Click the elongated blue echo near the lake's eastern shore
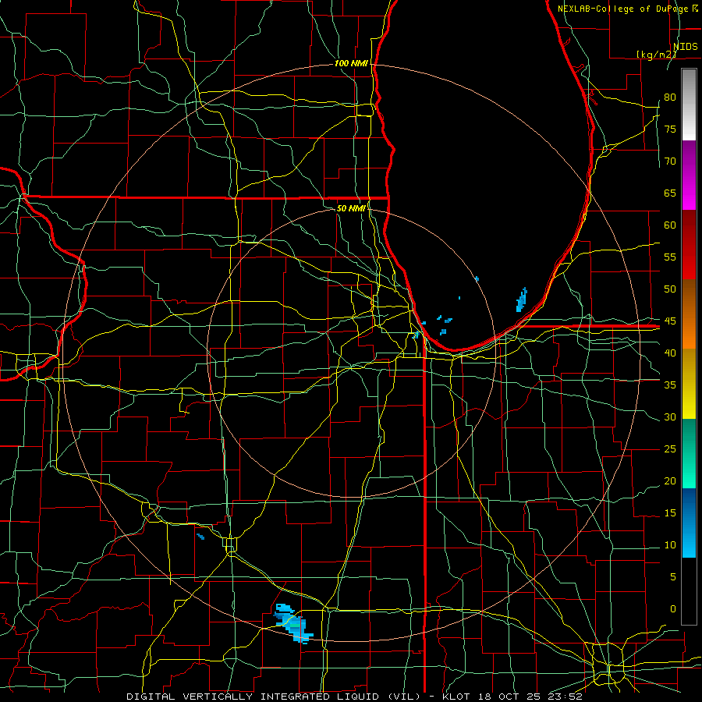This screenshot has width=702, height=702. tap(522, 300)
